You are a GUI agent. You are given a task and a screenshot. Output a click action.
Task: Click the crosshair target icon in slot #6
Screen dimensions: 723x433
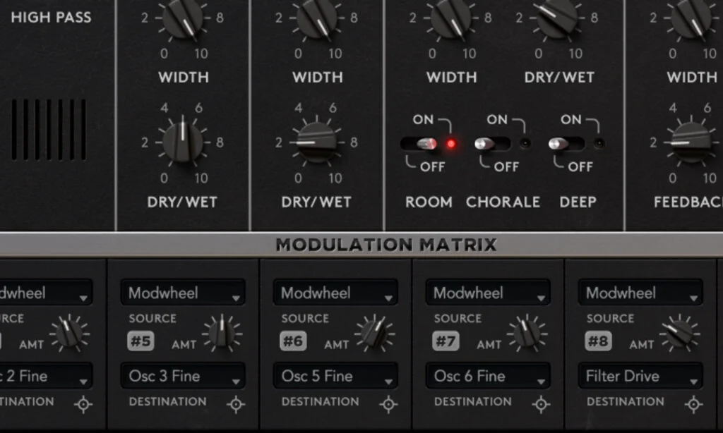pos(388,404)
